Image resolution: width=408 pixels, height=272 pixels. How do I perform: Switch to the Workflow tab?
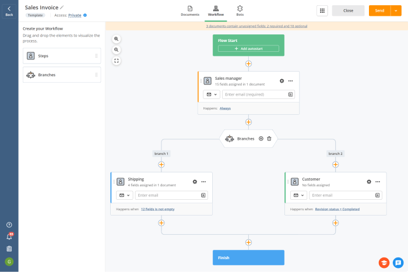click(216, 11)
